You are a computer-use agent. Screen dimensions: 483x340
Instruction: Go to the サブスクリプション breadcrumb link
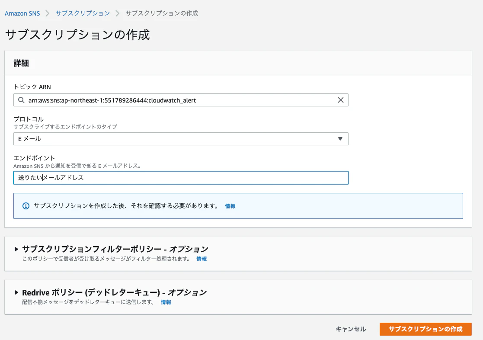(83, 13)
